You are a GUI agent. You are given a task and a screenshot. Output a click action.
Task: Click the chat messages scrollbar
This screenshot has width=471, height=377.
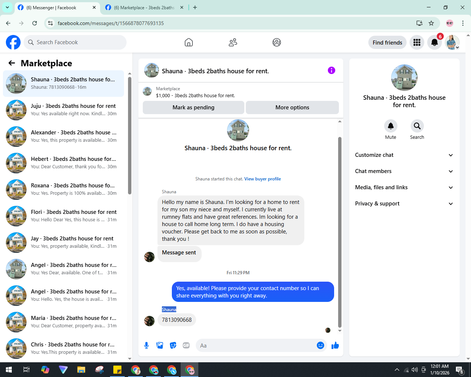(340, 232)
